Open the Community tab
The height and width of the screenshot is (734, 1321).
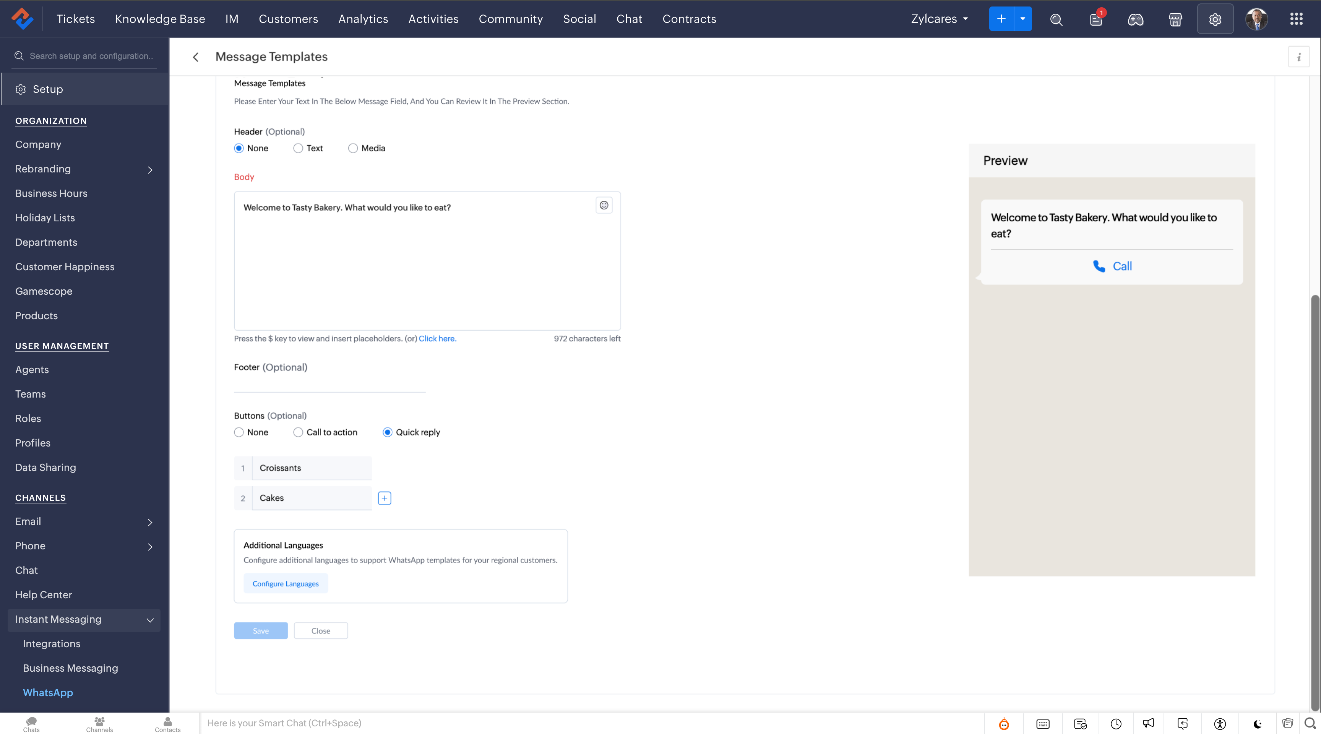pyautogui.click(x=511, y=19)
